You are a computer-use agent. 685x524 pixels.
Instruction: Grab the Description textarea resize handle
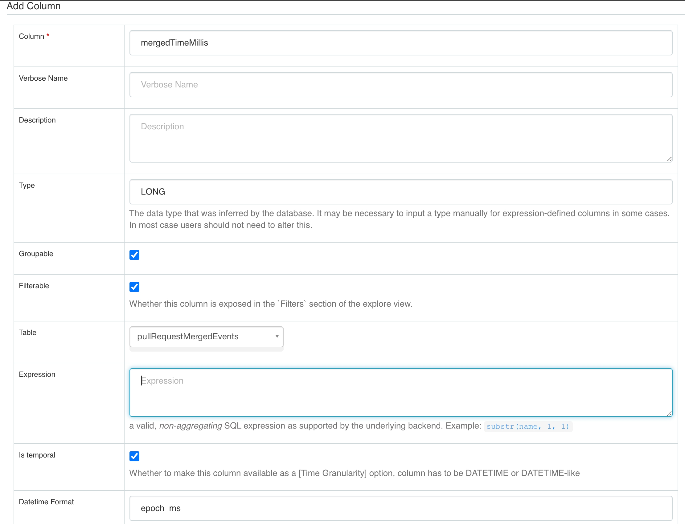[x=669, y=159]
